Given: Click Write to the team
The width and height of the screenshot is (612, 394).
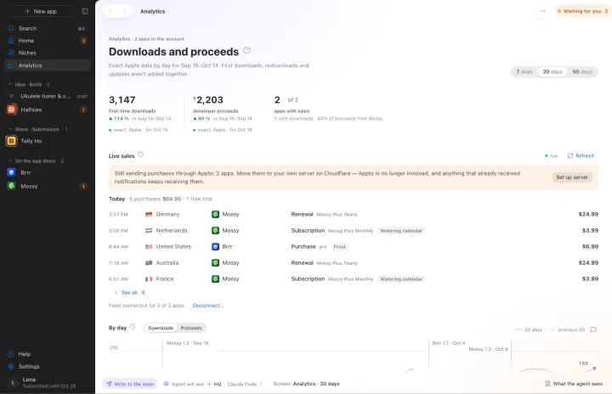Looking at the screenshot, I should [x=130, y=384].
